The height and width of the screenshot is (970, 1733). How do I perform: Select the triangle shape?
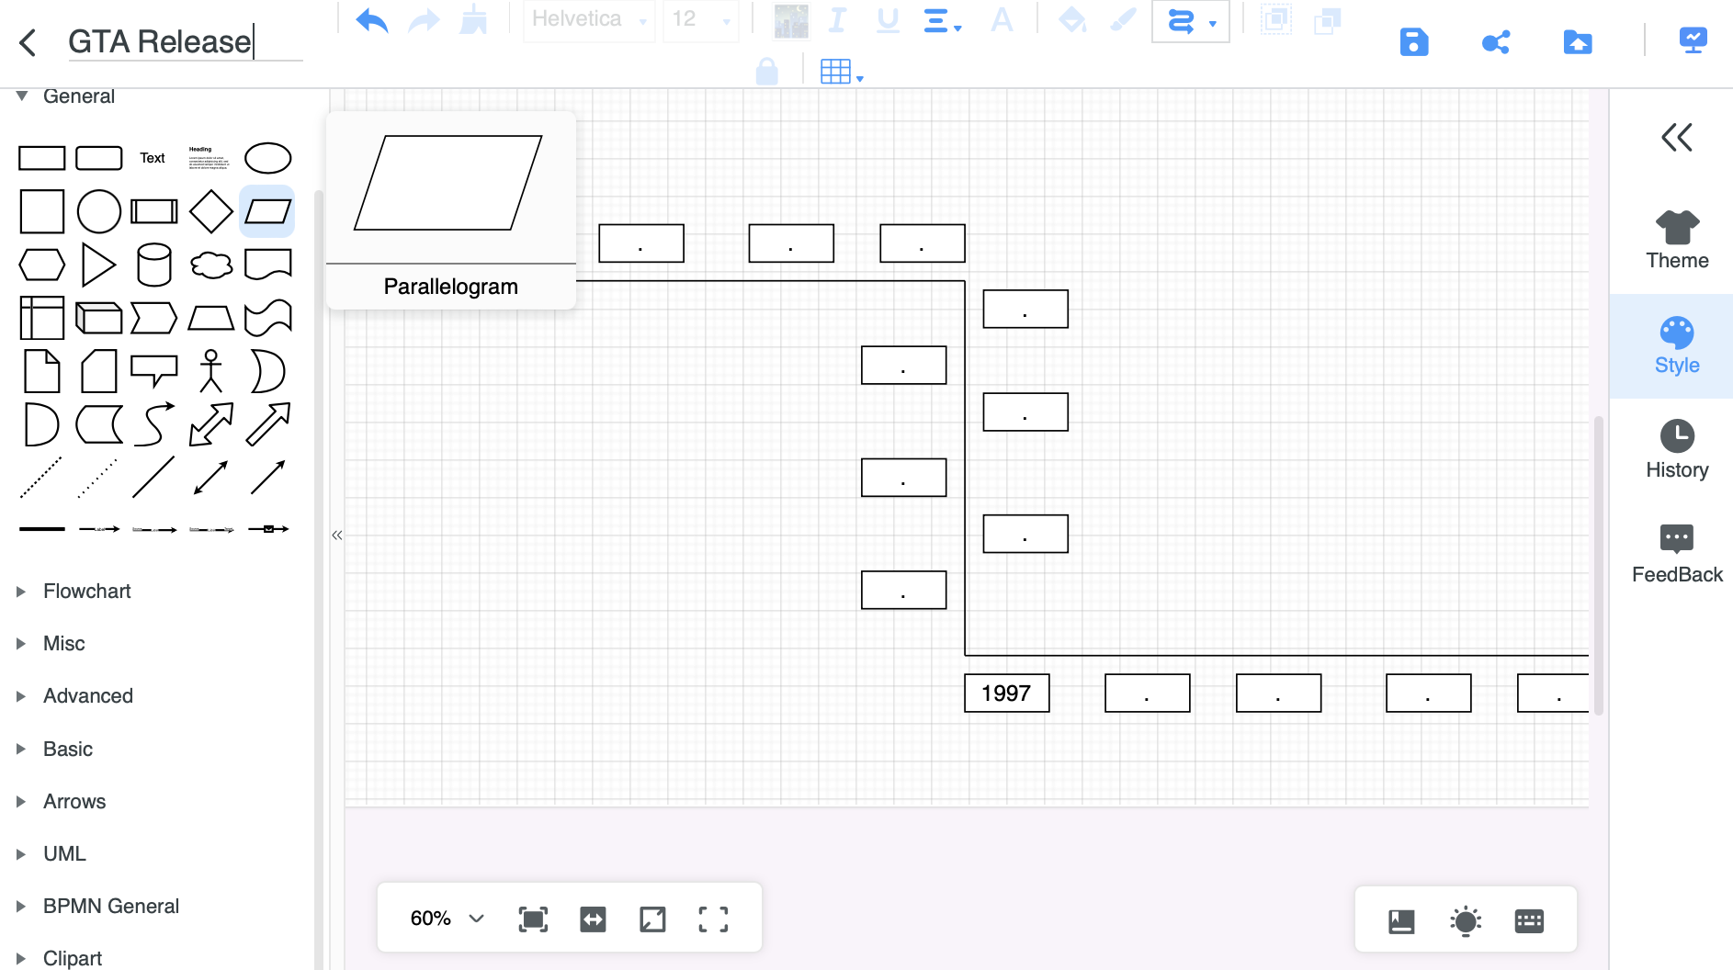tap(98, 265)
